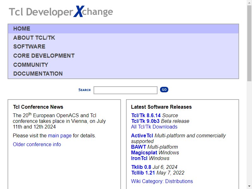
Task: Open Tcl/Tk 8.6.14 source release
Action: pos(146,115)
